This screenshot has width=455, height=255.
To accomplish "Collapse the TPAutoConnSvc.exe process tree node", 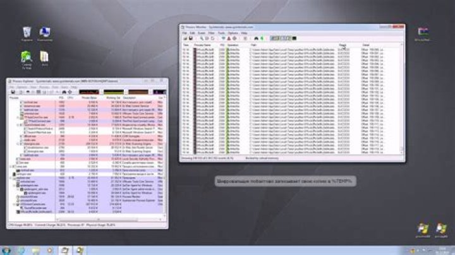I will point(18,117).
